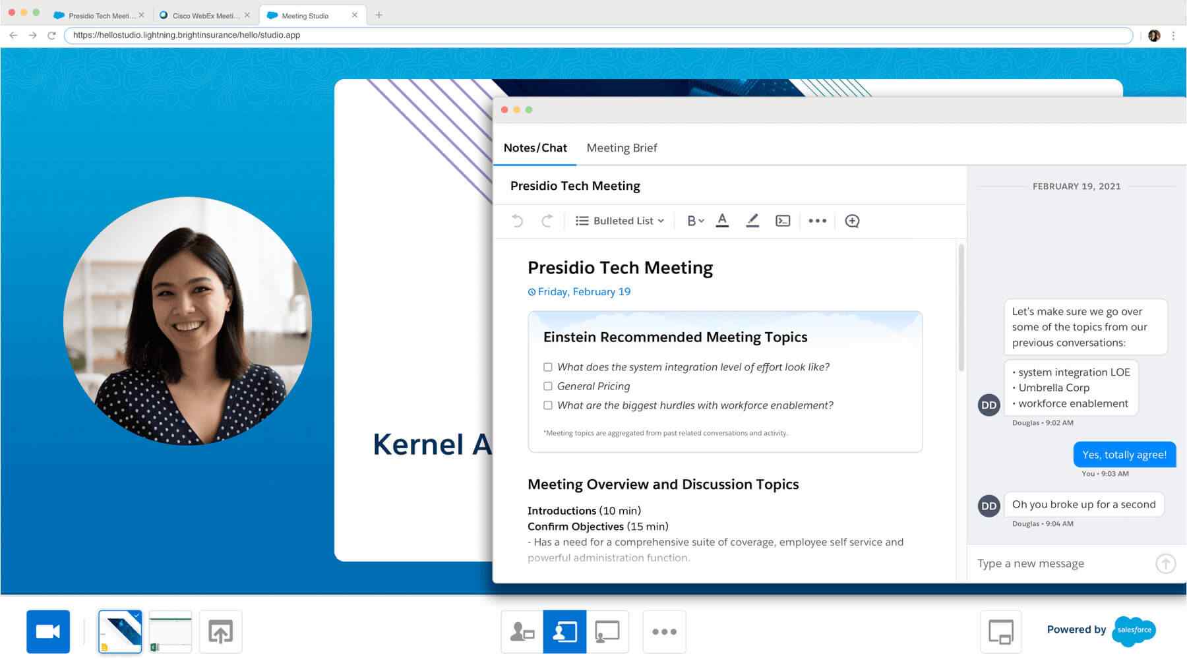
Task: Select the highlighter pen icon
Action: coord(752,221)
